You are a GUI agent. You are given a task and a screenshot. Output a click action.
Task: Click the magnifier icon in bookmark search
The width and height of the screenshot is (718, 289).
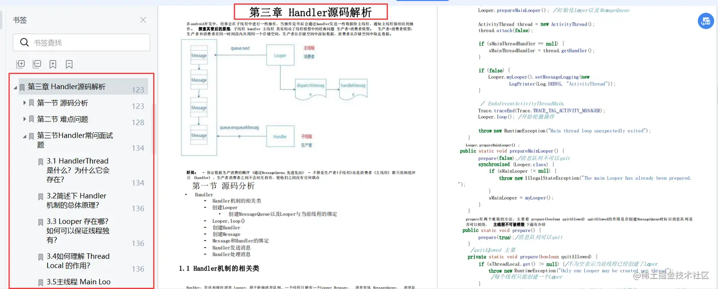click(x=24, y=42)
